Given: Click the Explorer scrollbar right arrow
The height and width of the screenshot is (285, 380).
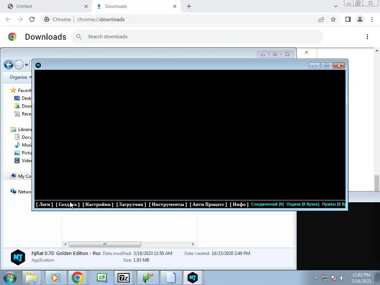Looking at the screenshot, I should [x=193, y=244].
